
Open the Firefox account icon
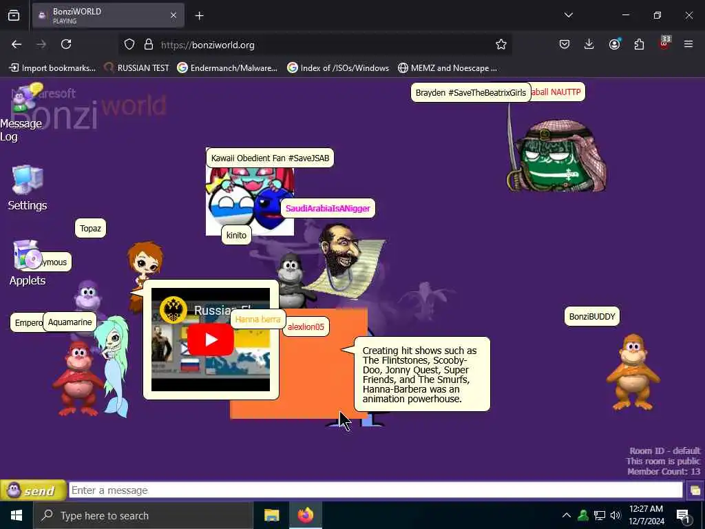(x=614, y=44)
